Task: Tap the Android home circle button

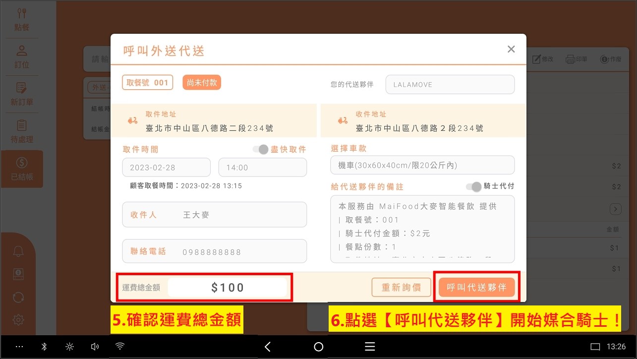Action: click(318, 347)
